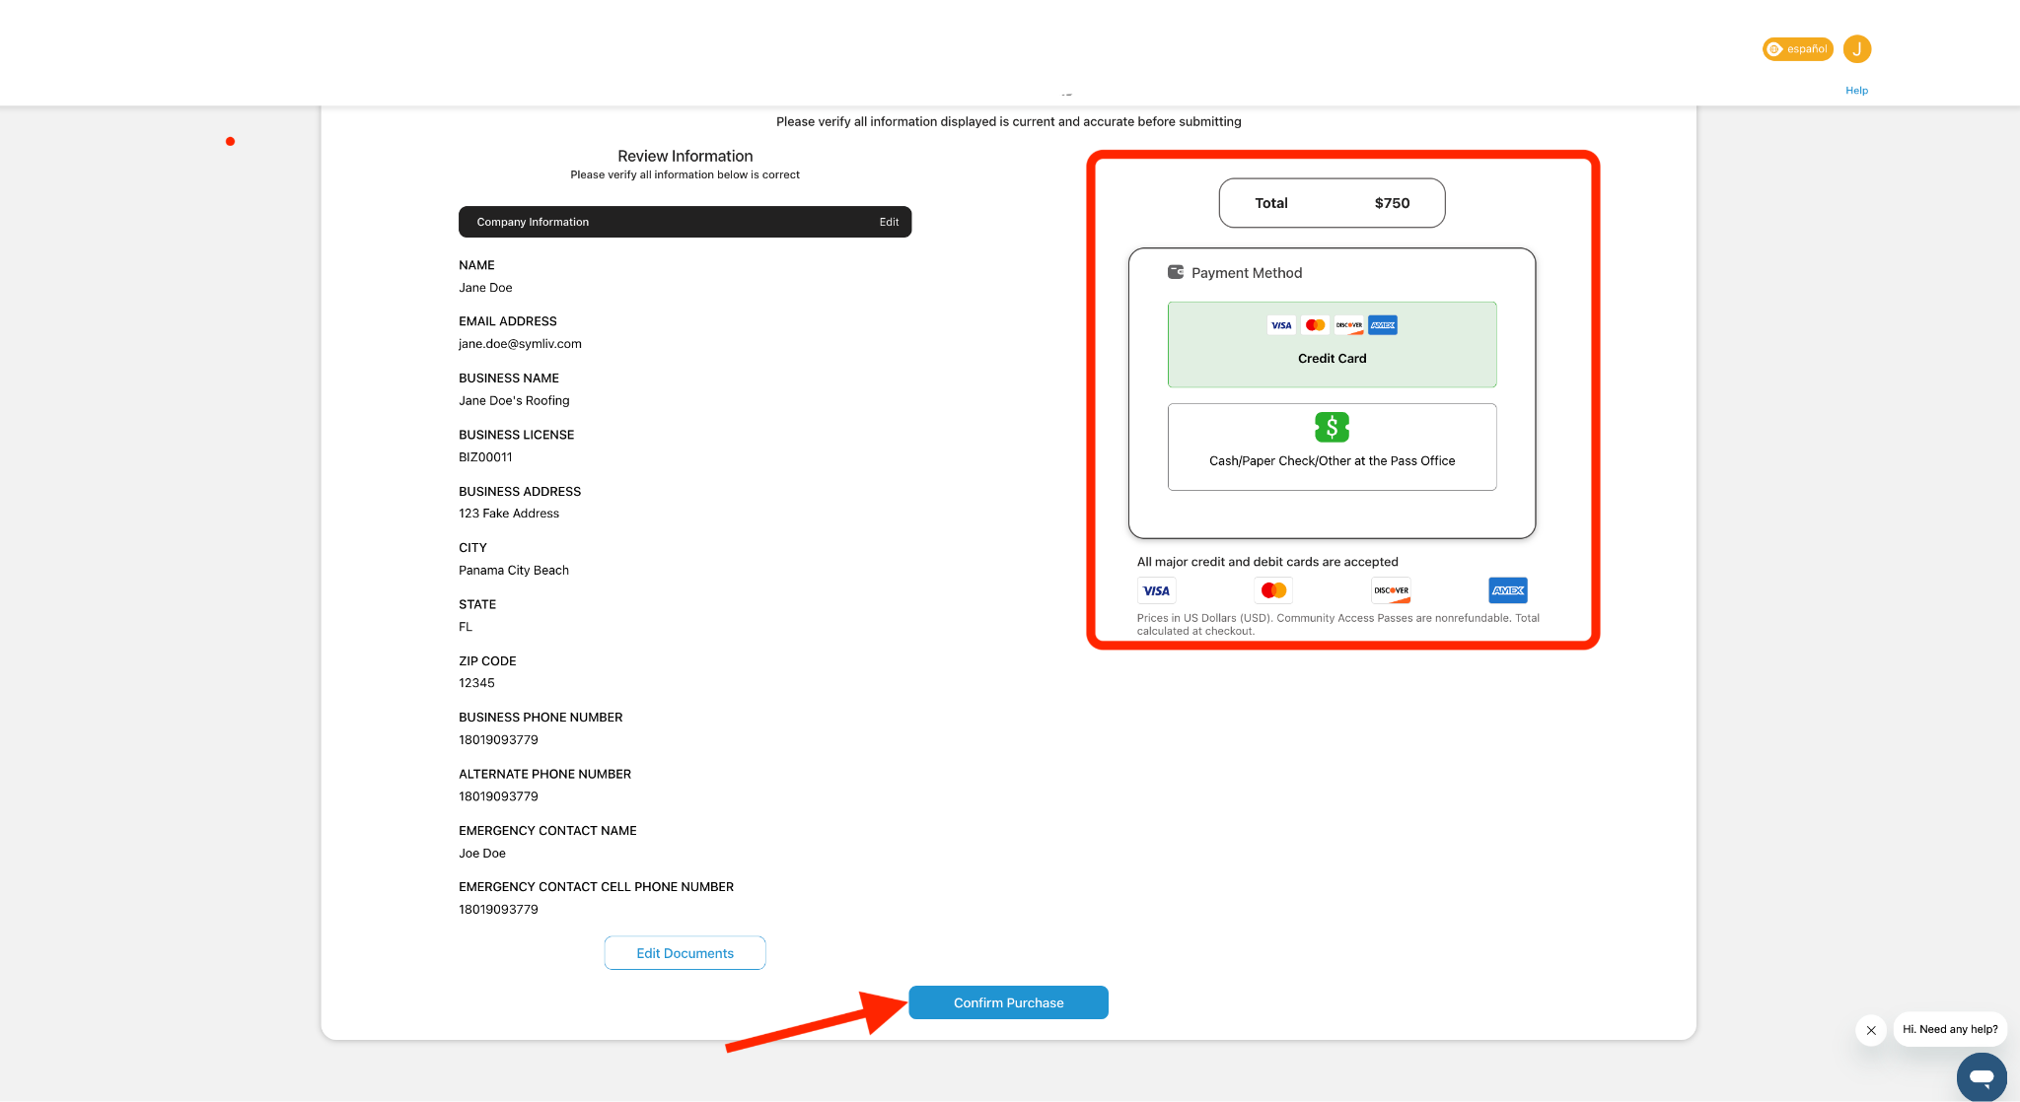Viewport: 2020px width, 1102px height.
Task: Switch language to español
Action: 1797,48
